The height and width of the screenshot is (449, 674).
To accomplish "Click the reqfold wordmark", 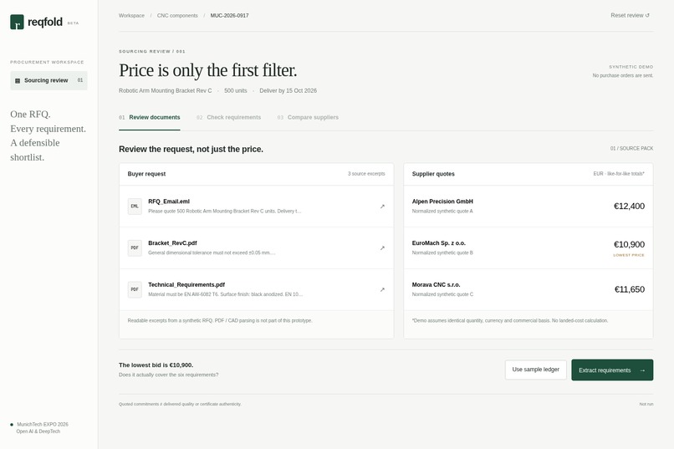I will click(45, 22).
